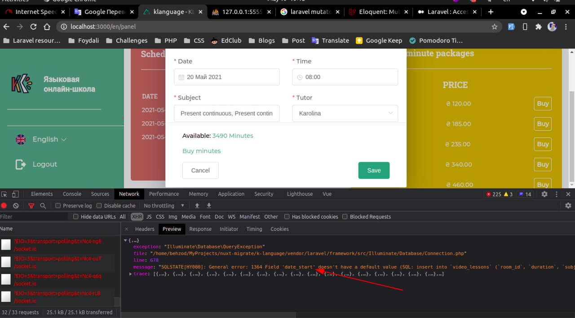Image resolution: width=575 pixels, height=318 pixels.
Task: Click the Subject input field
Action: point(226,113)
